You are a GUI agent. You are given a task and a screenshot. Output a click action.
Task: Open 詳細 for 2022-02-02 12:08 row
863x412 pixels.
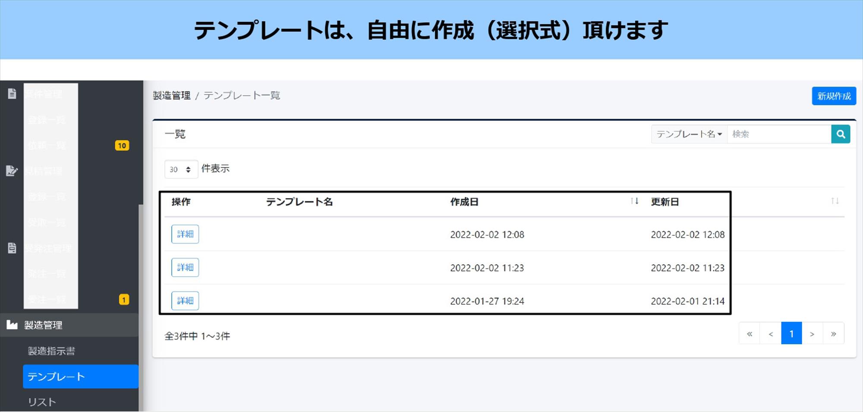(x=185, y=234)
